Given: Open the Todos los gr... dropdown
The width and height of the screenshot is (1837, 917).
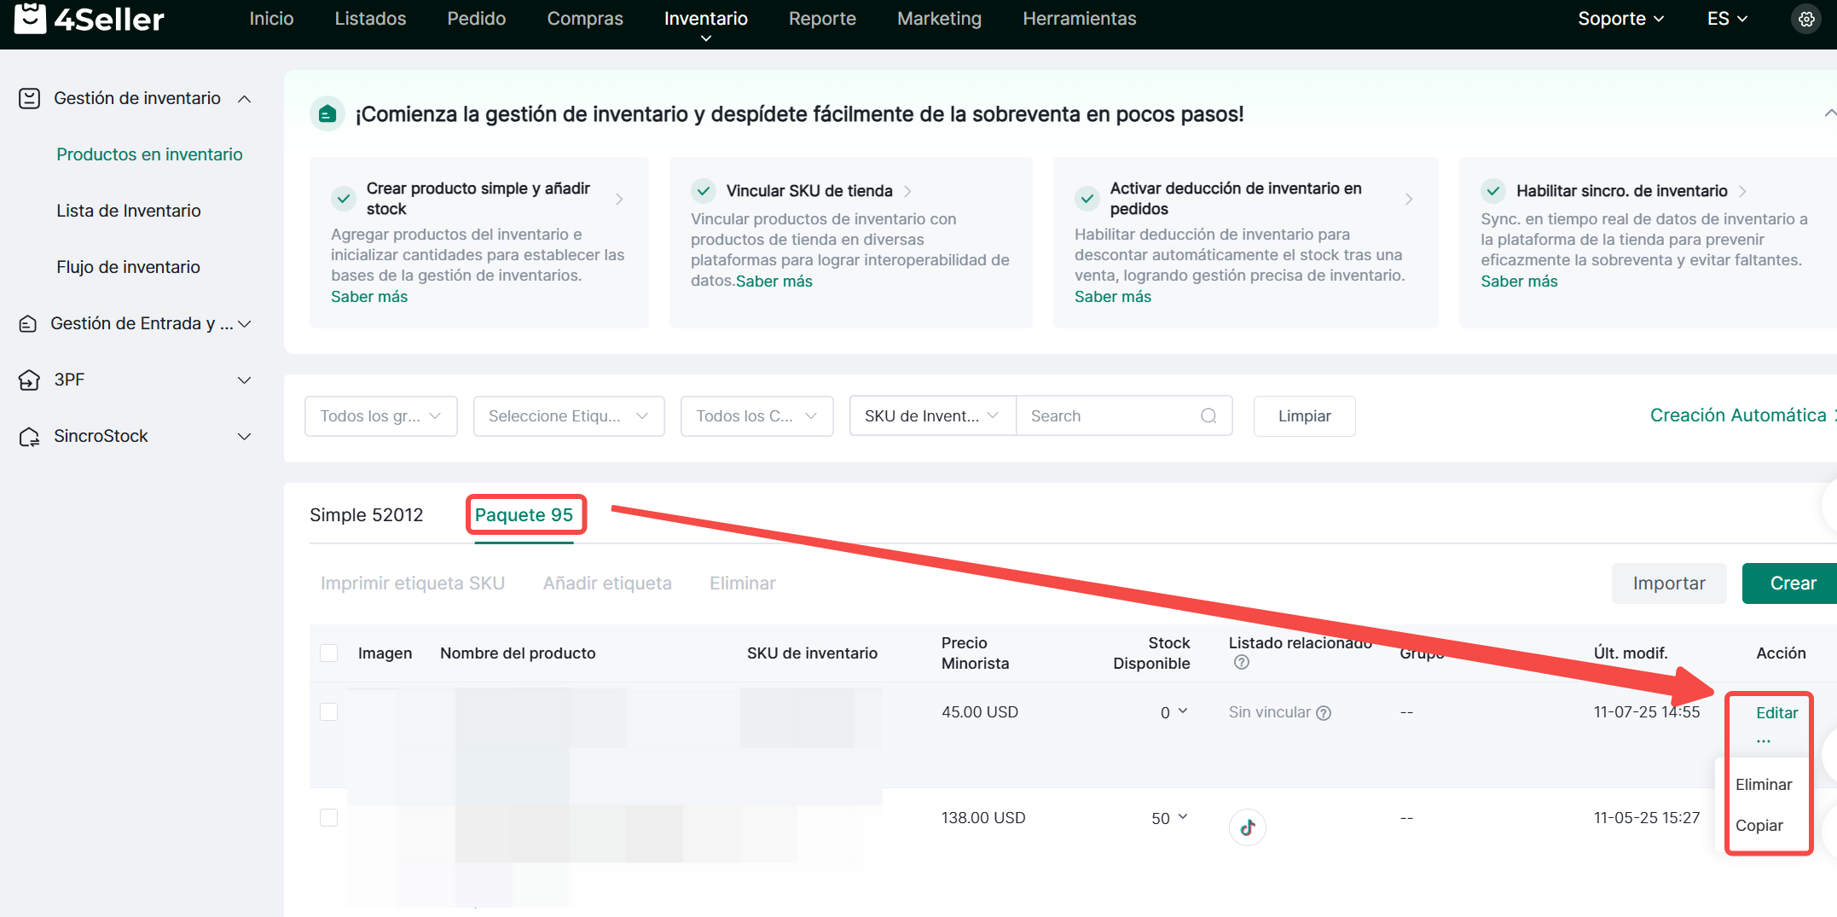Looking at the screenshot, I should [380, 416].
